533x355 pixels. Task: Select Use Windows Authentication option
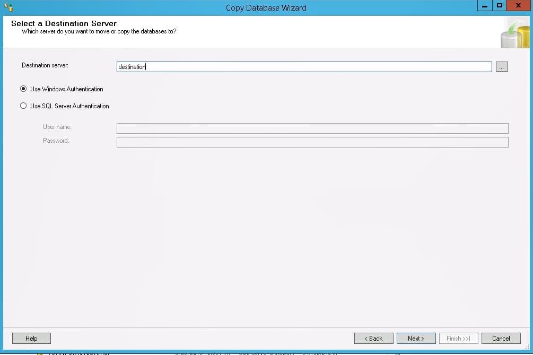click(x=62, y=89)
